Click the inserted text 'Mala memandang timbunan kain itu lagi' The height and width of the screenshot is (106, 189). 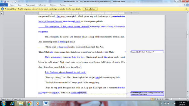tap(64, 57)
